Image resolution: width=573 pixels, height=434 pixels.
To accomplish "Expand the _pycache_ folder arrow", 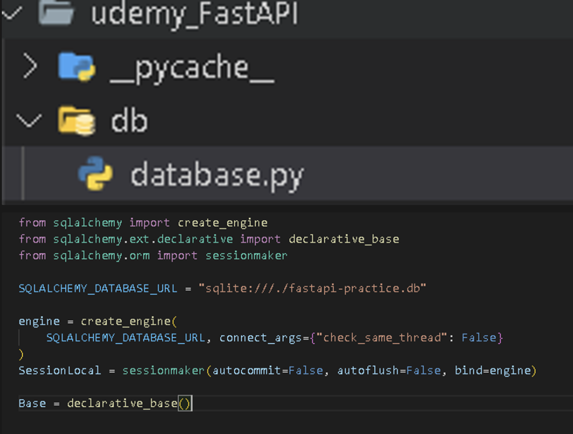I will click(x=30, y=67).
